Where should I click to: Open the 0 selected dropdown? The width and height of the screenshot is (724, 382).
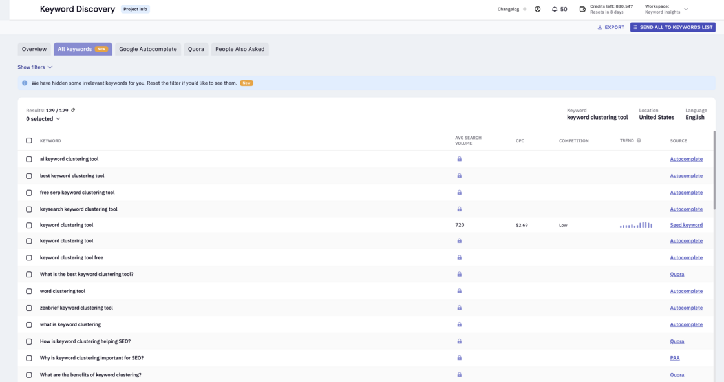[43, 119]
